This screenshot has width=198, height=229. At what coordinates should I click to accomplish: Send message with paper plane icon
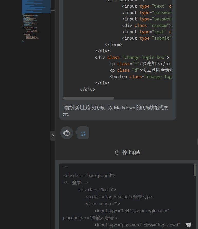click(x=188, y=225)
